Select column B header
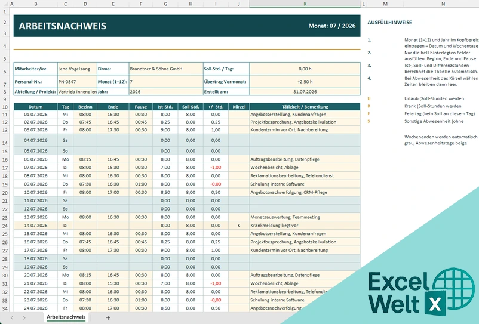Image resolution: width=479 pixels, height=324 pixels. 36,4
